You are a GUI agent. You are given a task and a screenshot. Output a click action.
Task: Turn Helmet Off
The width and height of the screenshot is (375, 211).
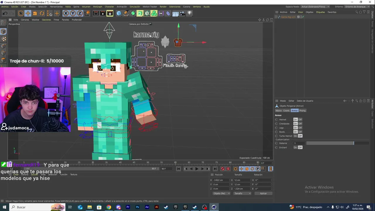(300, 120)
